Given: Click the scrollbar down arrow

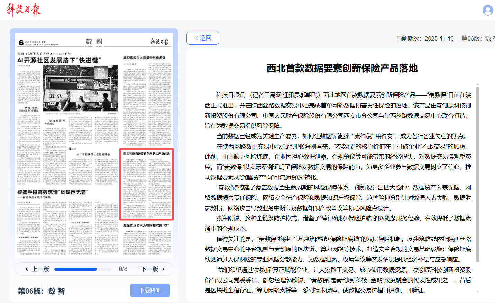Looking at the screenshot, I should (478, 292).
